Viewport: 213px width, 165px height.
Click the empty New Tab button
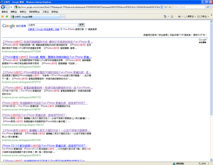[x=62, y=17]
